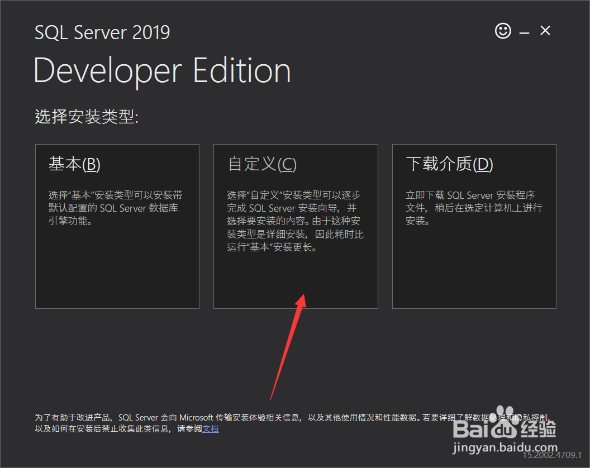Choose the 基本(B) basic installation type
Image resolution: width=590 pixels, height=468 pixels.
pyautogui.click(x=117, y=227)
